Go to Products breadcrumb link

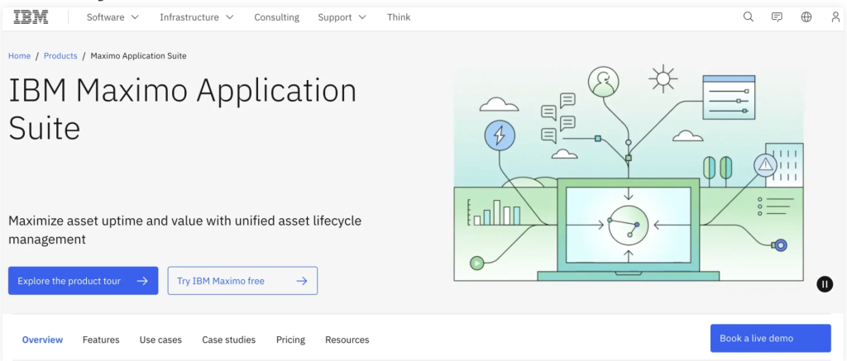pos(60,55)
